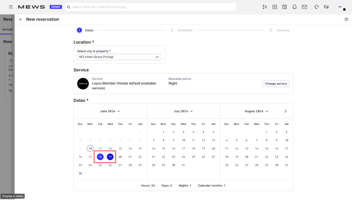Open the help question mark icon

[346, 19]
